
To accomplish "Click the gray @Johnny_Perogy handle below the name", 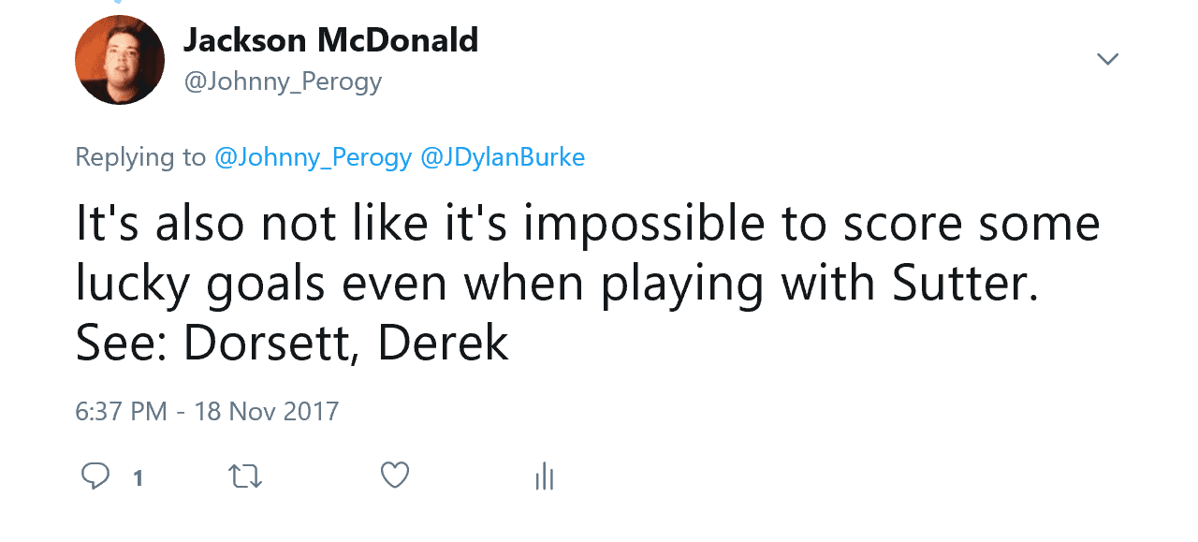I will point(283,82).
